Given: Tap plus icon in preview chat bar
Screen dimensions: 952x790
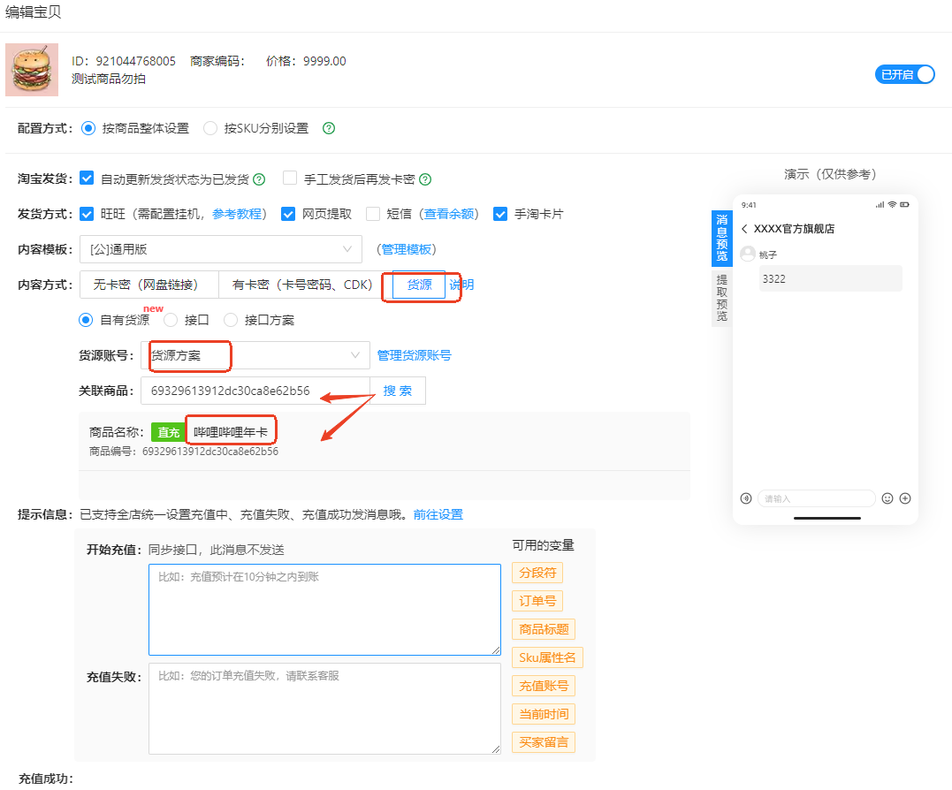Looking at the screenshot, I should point(905,498).
